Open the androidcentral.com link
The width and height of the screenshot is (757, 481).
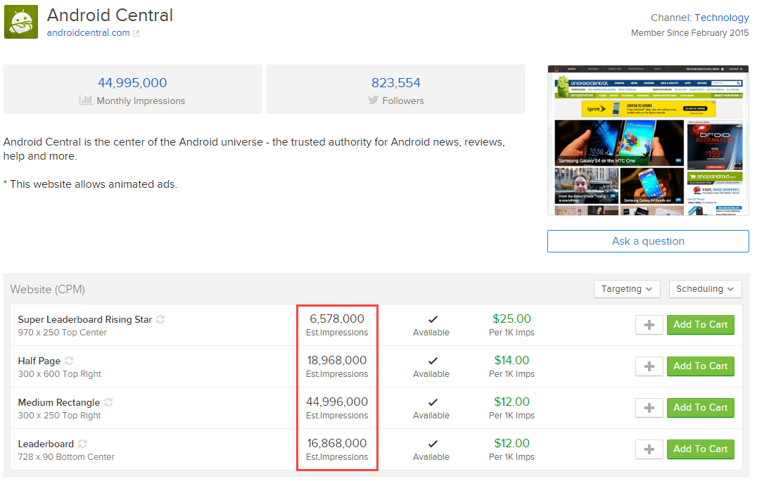89,33
